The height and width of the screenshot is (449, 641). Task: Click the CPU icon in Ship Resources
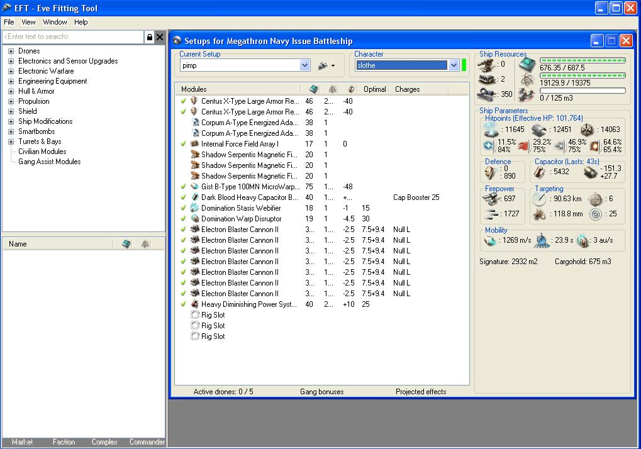pos(527,65)
